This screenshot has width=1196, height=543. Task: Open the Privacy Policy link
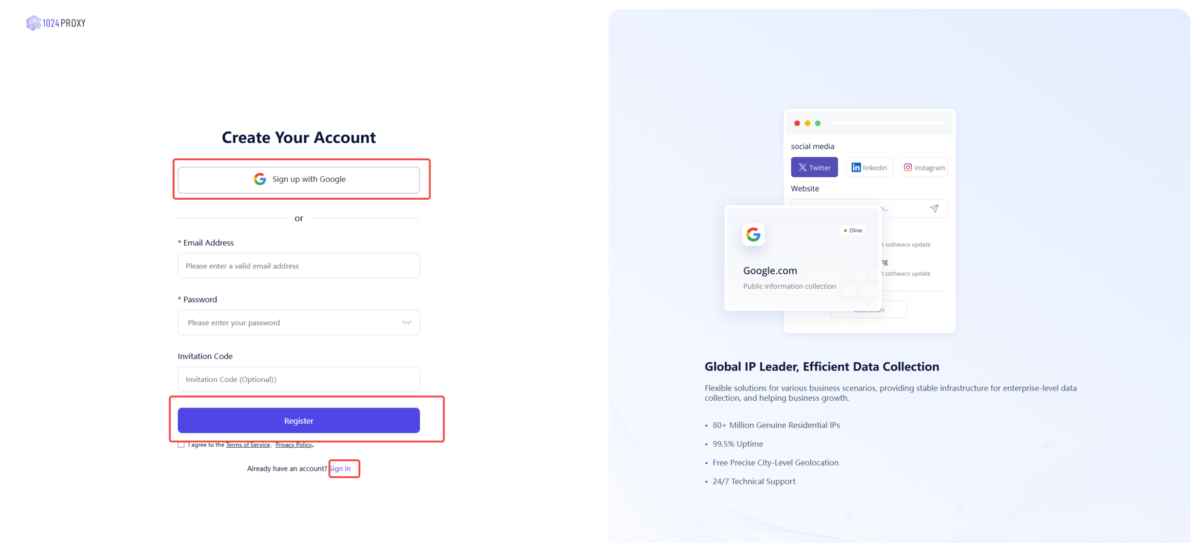pyautogui.click(x=294, y=445)
